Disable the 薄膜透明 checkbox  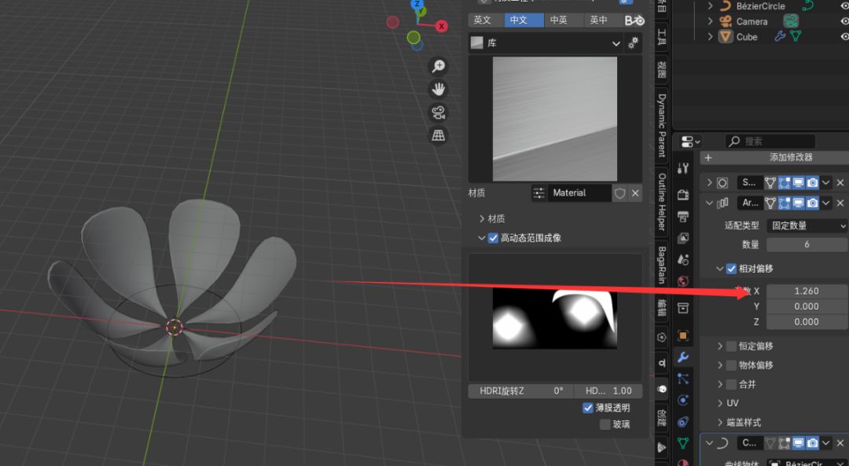588,408
